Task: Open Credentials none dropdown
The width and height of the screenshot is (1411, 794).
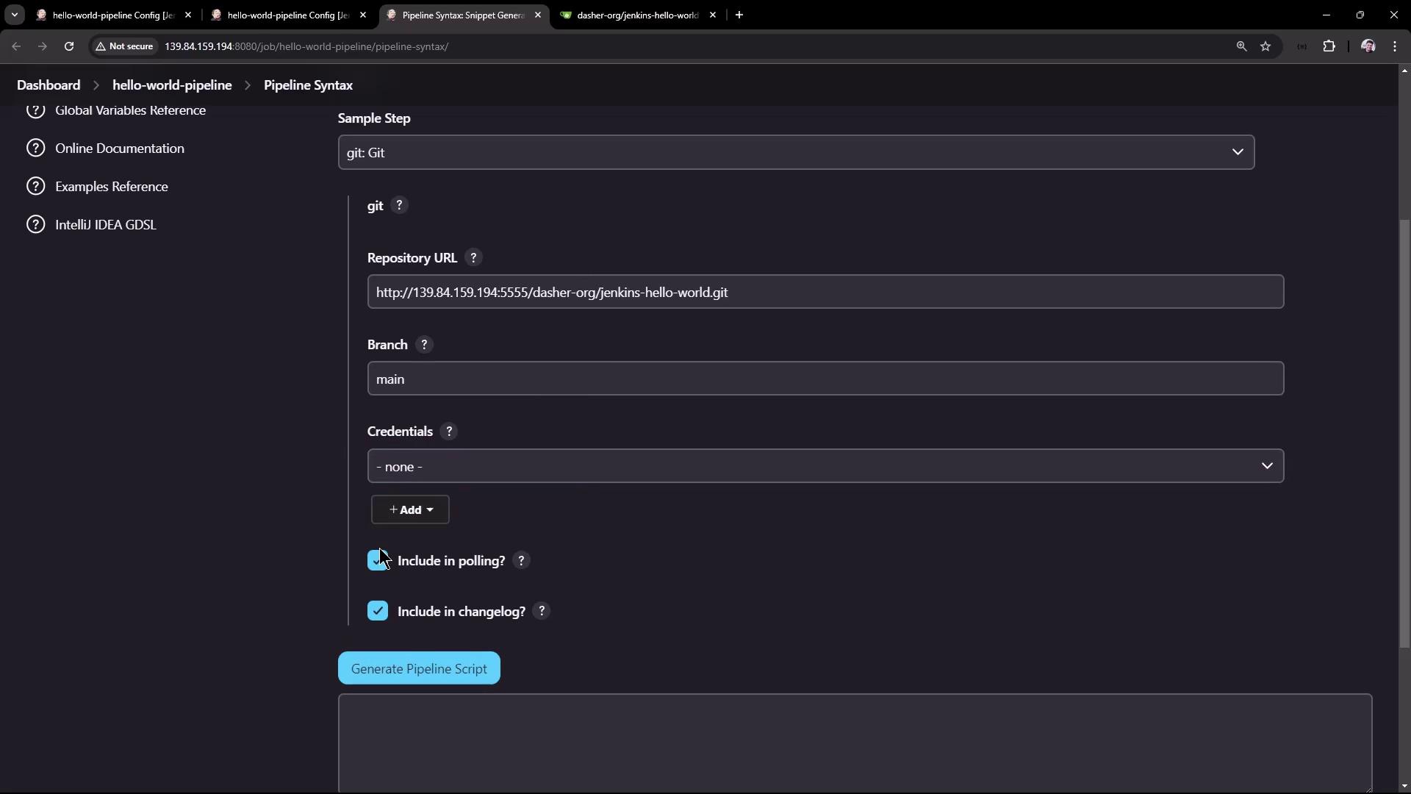Action: (825, 466)
